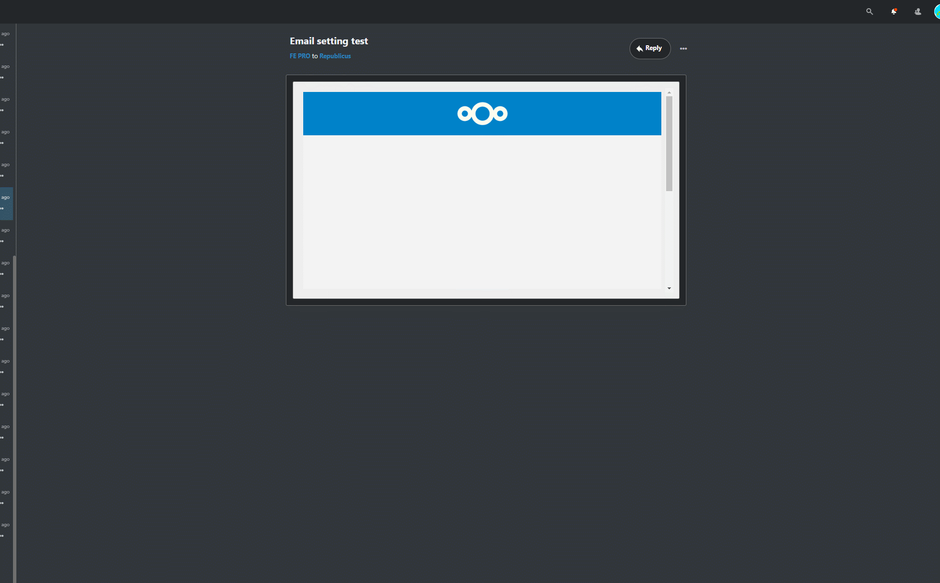Select the topmost email in the message list
The image size is (940, 583).
click(x=6, y=39)
